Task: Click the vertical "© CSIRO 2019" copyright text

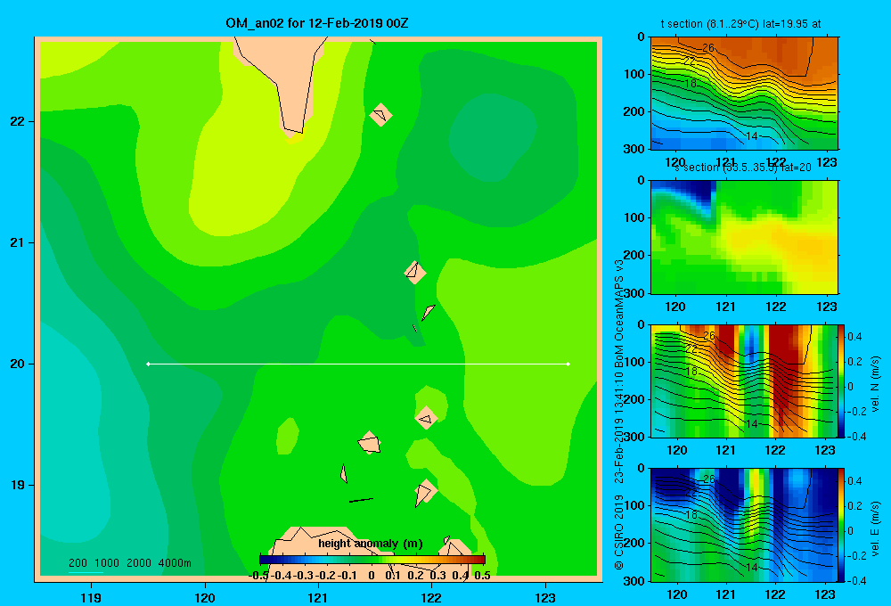Action: pos(619,531)
